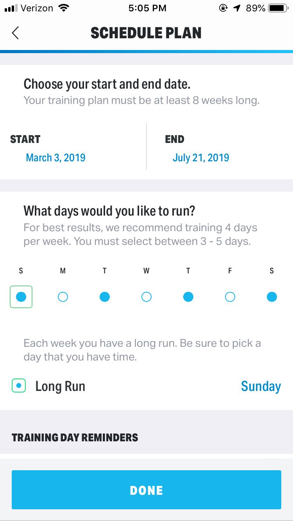Open the end date picker July 21, 2019
Viewport: 293px width, 521px height.
[x=201, y=158]
